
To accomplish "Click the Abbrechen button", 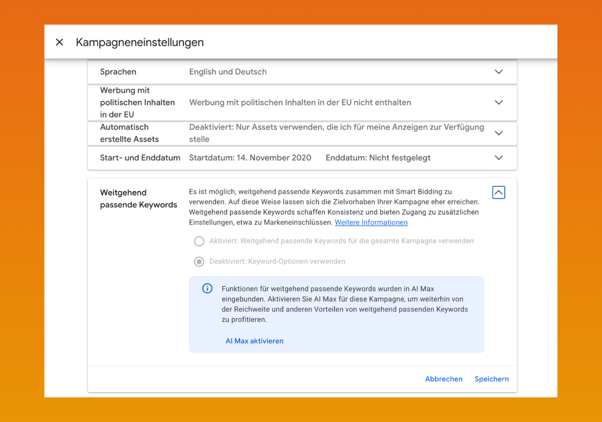I will [444, 379].
